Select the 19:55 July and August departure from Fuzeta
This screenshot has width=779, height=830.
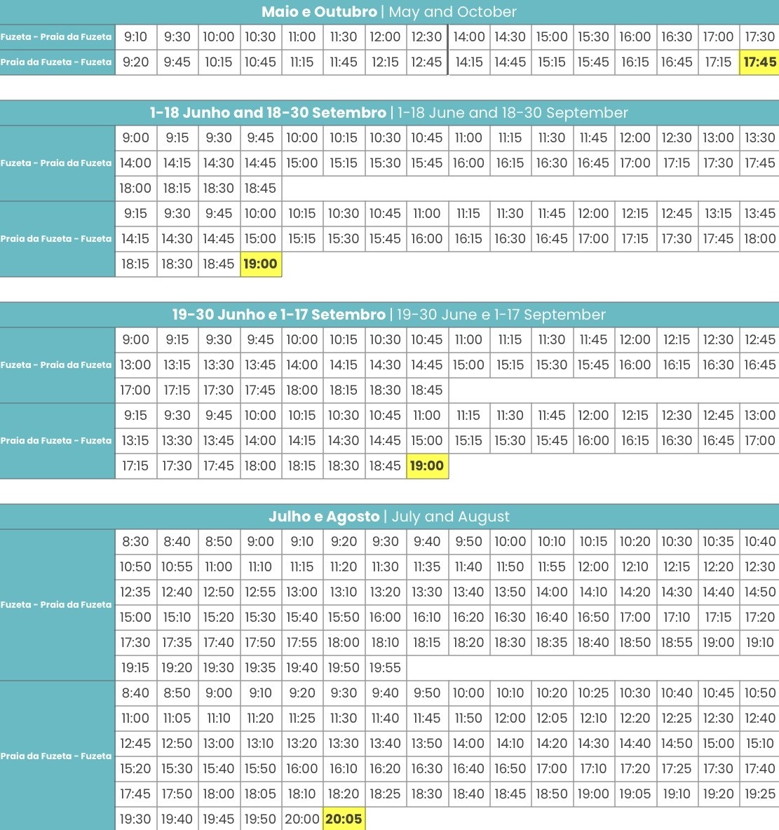[385, 667]
